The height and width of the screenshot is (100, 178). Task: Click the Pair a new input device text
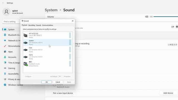click(63, 93)
